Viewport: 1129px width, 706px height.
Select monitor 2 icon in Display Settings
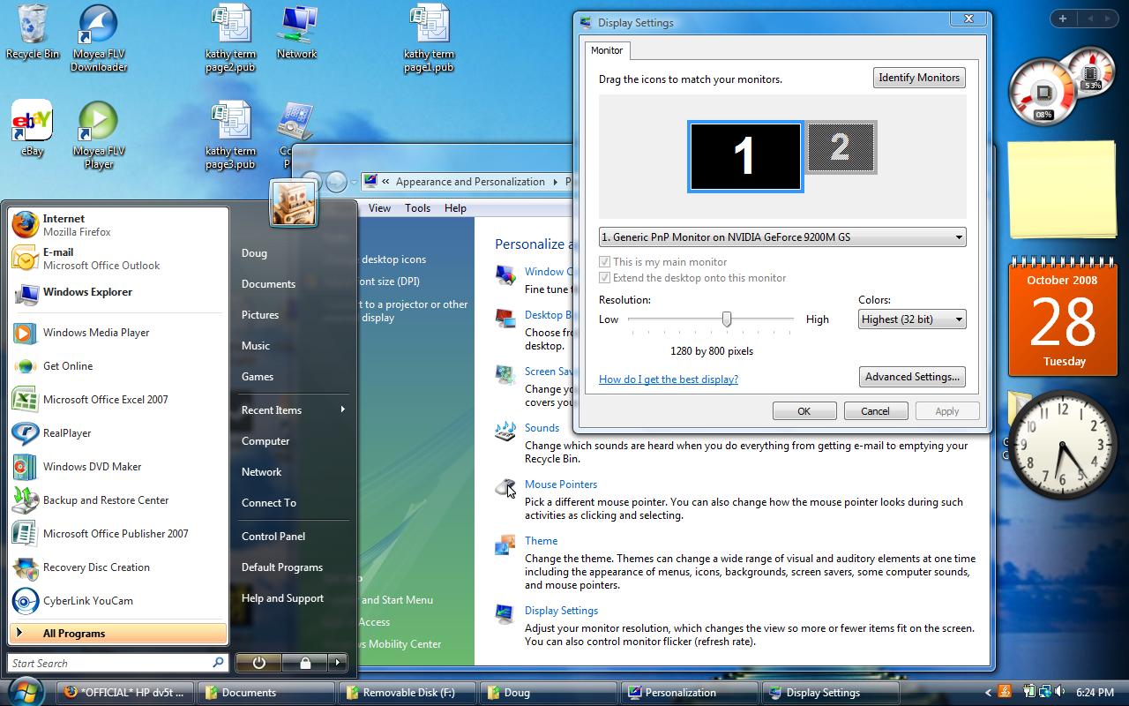(841, 147)
